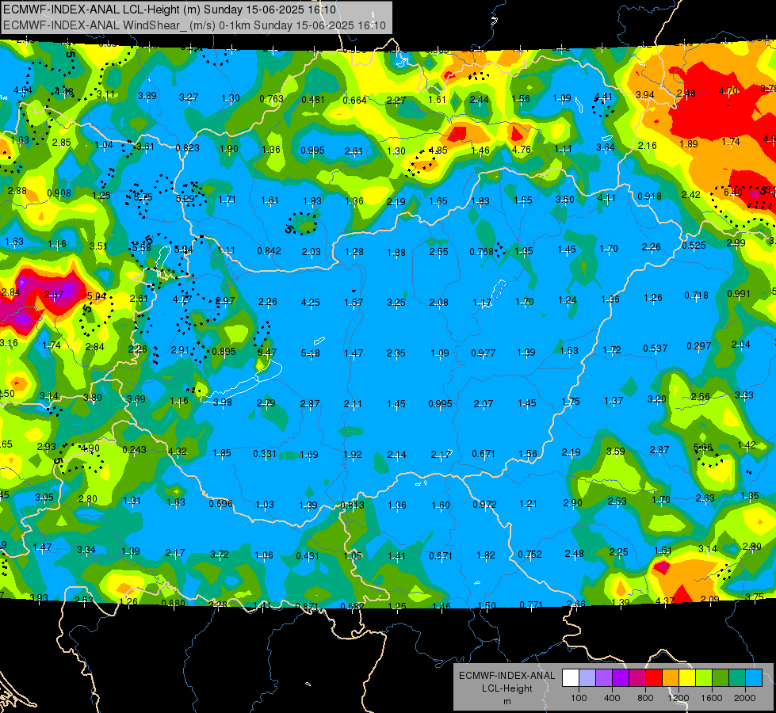Click the wind shear value 0.991
Screen dimensions: 776x713
(739, 294)
